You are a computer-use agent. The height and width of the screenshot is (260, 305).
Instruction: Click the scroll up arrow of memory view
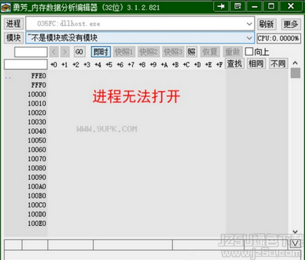point(295,63)
